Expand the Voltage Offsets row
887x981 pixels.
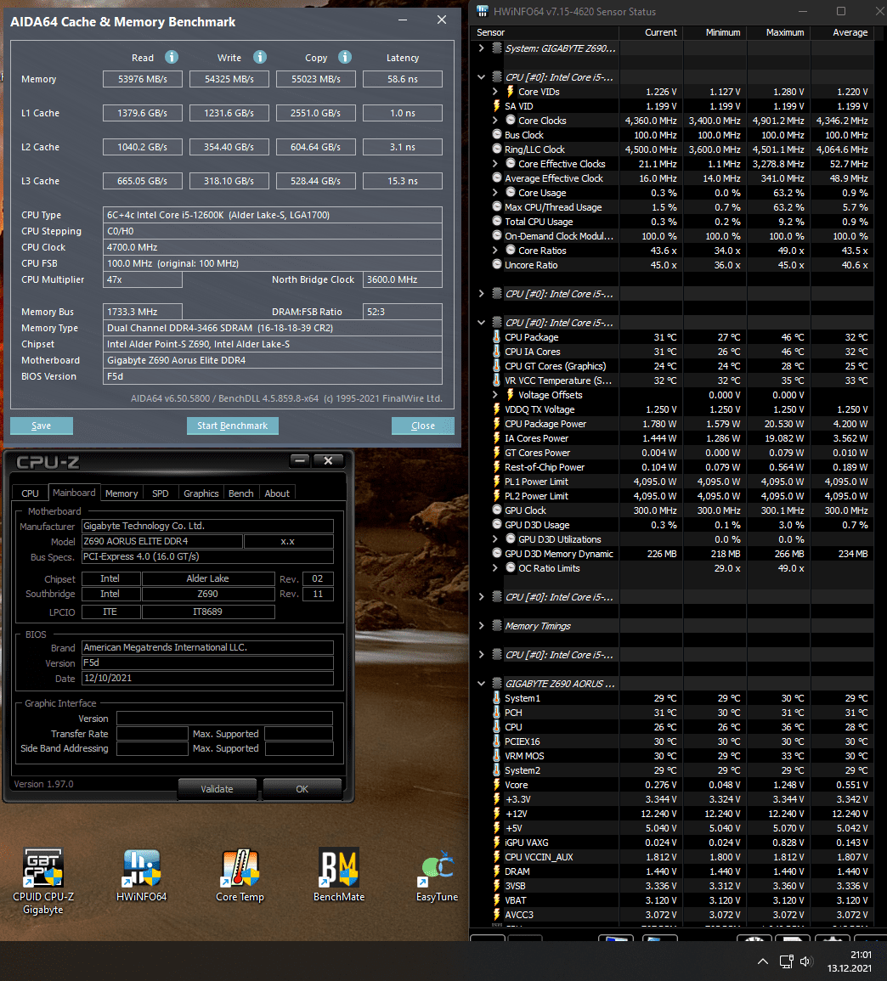click(x=494, y=395)
